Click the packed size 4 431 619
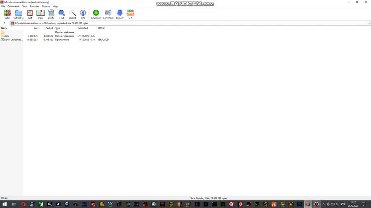 48,36
